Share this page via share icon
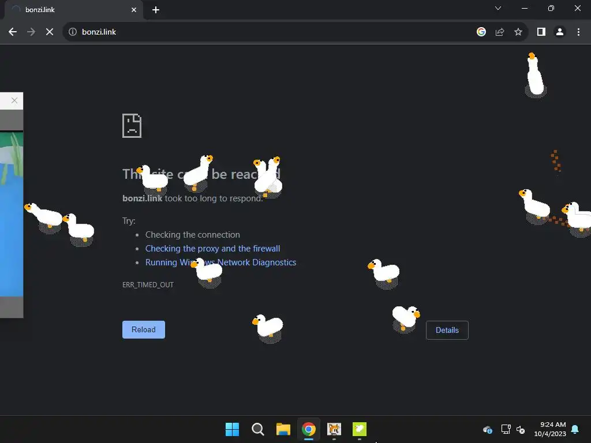This screenshot has width=591, height=443. point(500,32)
